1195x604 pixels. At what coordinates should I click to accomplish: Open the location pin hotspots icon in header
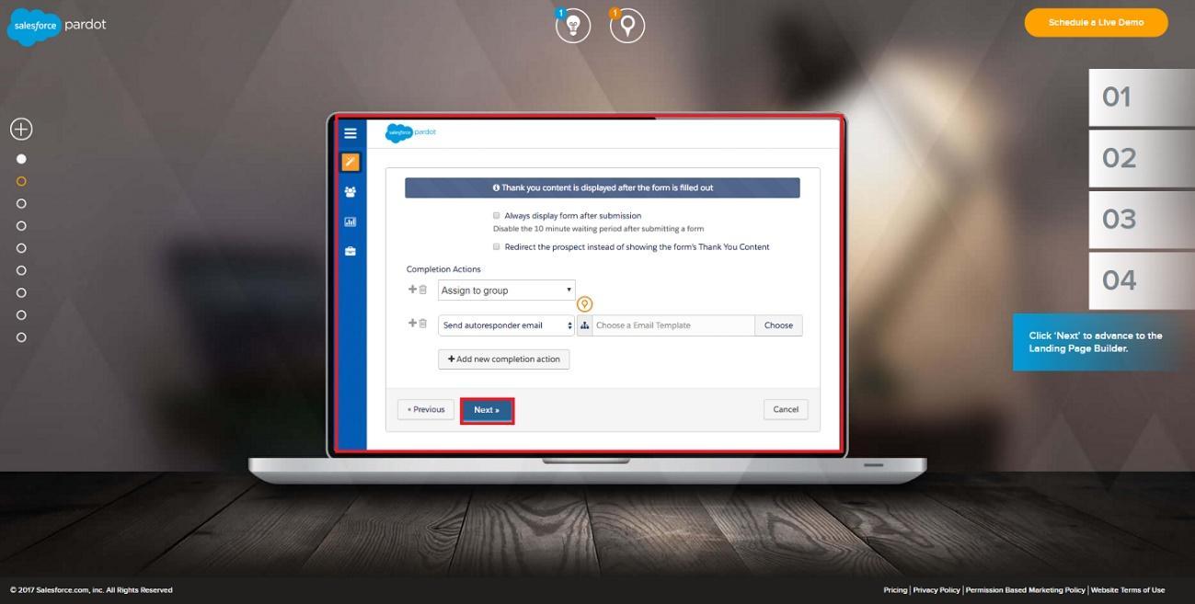coord(627,26)
